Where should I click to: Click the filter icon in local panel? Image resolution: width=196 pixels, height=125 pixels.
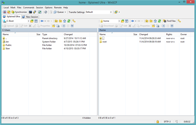[x=36, y=21]
